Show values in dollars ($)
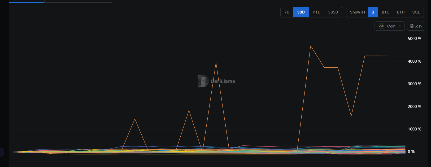The height and width of the screenshot is (167, 431). [x=373, y=12]
